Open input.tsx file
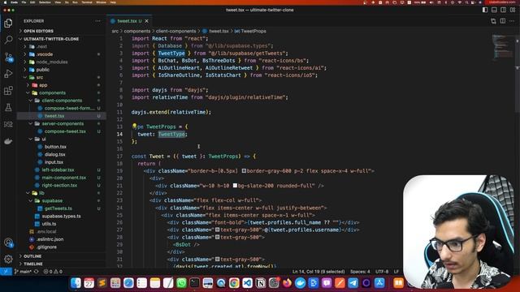520x292 pixels. [x=62, y=162]
